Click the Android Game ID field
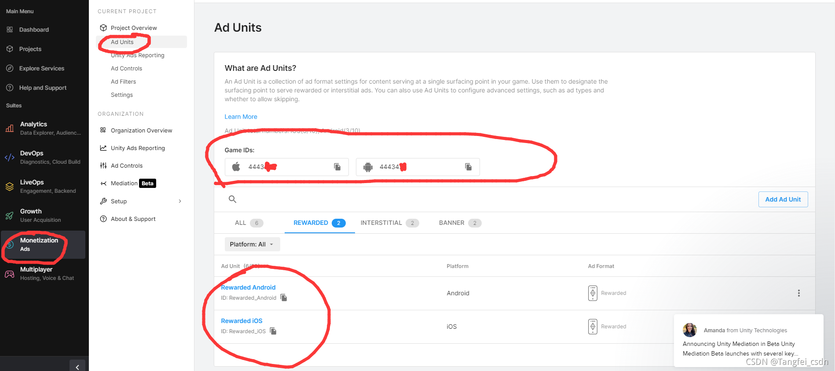This screenshot has width=835, height=371. [418, 167]
